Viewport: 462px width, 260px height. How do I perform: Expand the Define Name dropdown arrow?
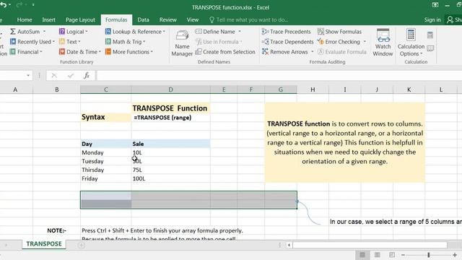(240, 32)
